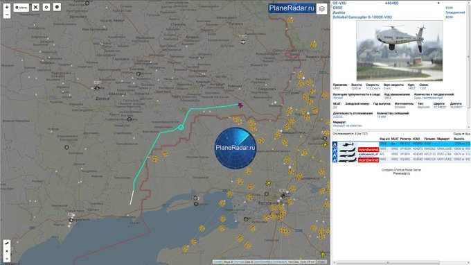Click the X icon below the ruler tool

click(7, 251)
